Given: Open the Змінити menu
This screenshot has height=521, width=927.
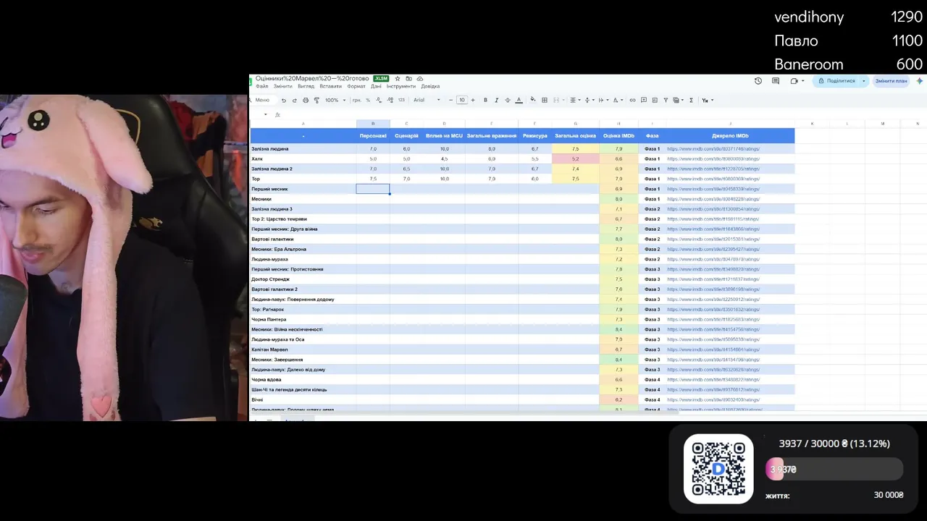Looking at the screenshot, I should click(x=282, y=86).
